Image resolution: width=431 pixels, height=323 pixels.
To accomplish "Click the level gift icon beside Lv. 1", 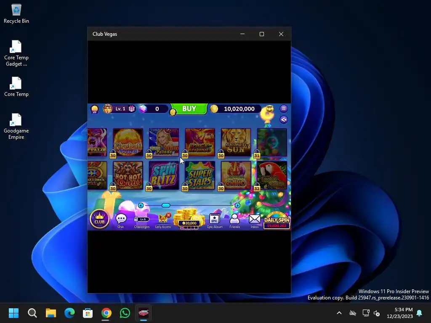I will click(x=132, y=109).
